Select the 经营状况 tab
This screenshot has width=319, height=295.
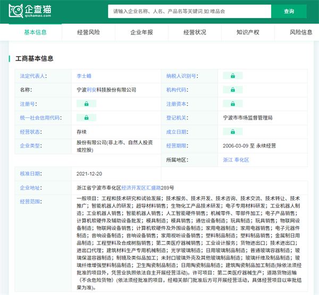click(195, 32)
